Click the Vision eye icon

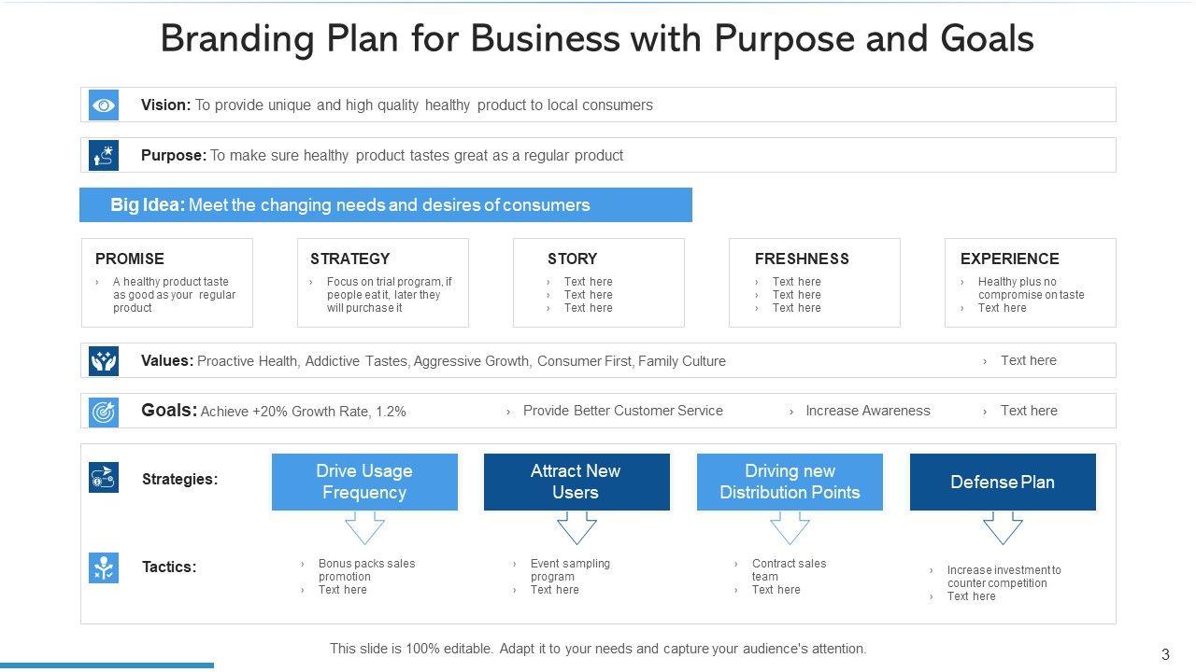pos(104,105)
